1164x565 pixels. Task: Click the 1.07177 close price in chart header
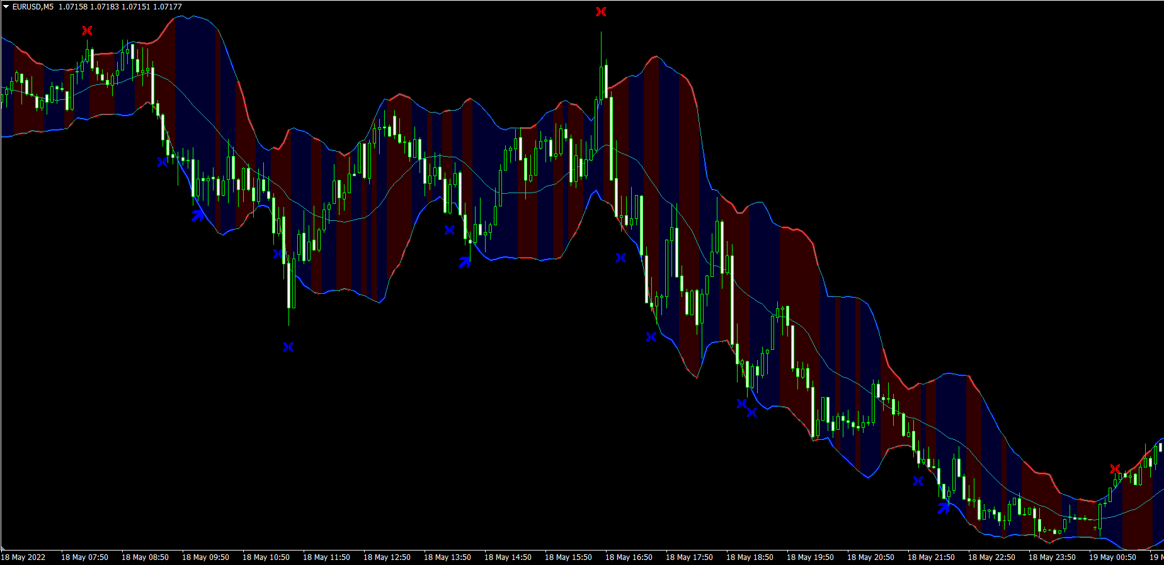pos(167,7)
